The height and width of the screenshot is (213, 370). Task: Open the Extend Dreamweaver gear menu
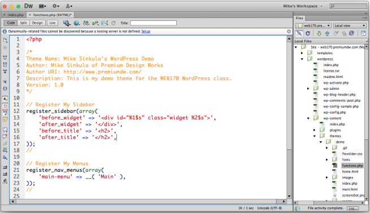[56, 6]
